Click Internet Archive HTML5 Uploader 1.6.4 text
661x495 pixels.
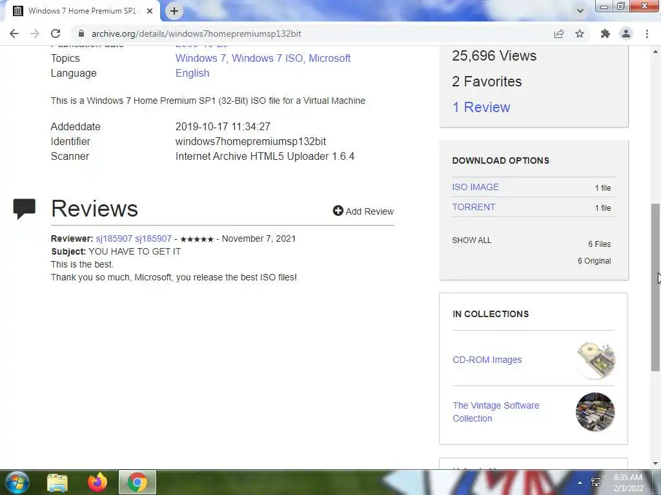tap(265, 156)
